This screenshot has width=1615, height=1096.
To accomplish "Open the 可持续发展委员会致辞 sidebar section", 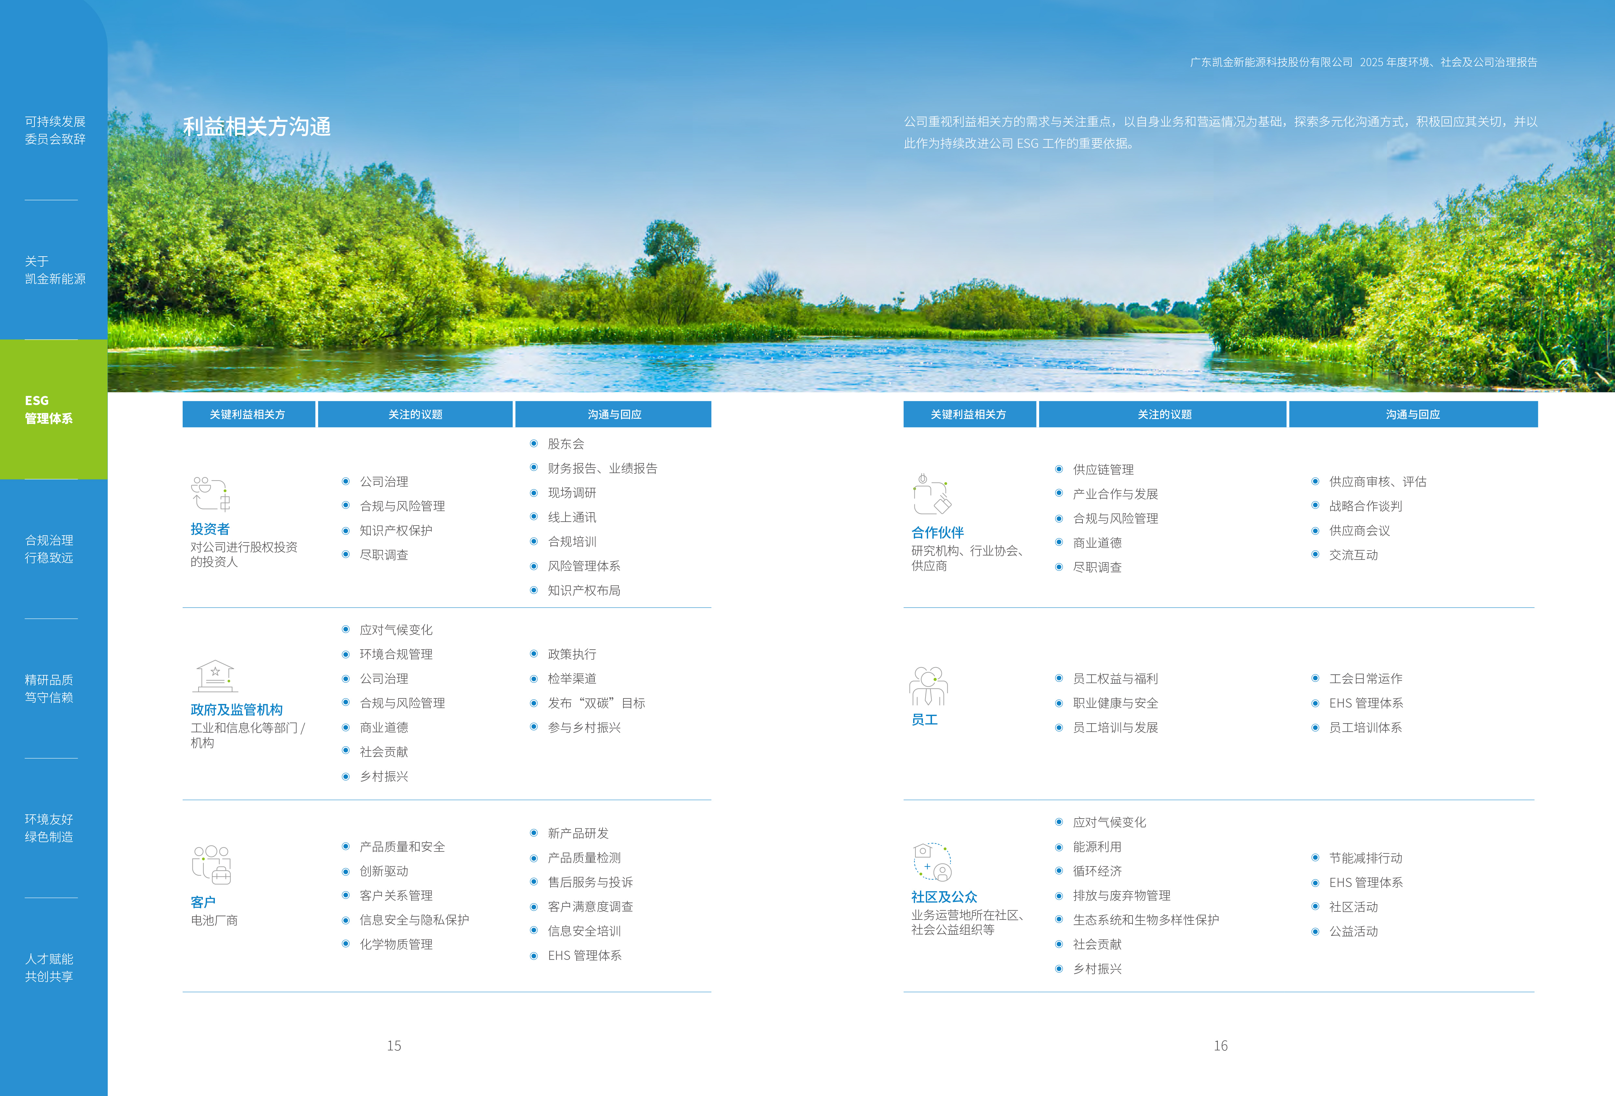I will tap(55, 130).
